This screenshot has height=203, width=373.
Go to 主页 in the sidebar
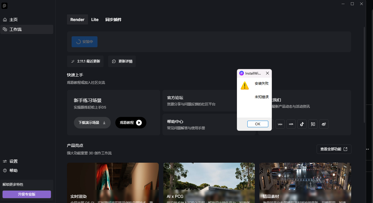[x=14, y=20]
